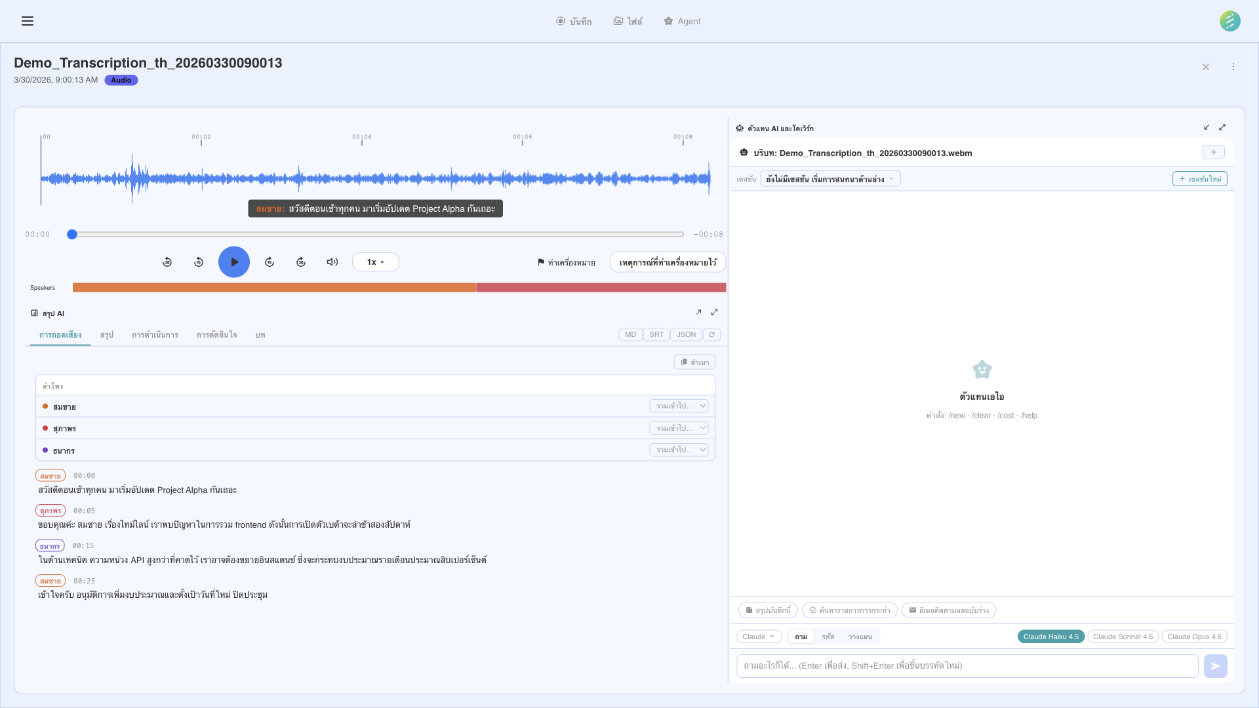Click the volume speaker icon

(332, 262)
